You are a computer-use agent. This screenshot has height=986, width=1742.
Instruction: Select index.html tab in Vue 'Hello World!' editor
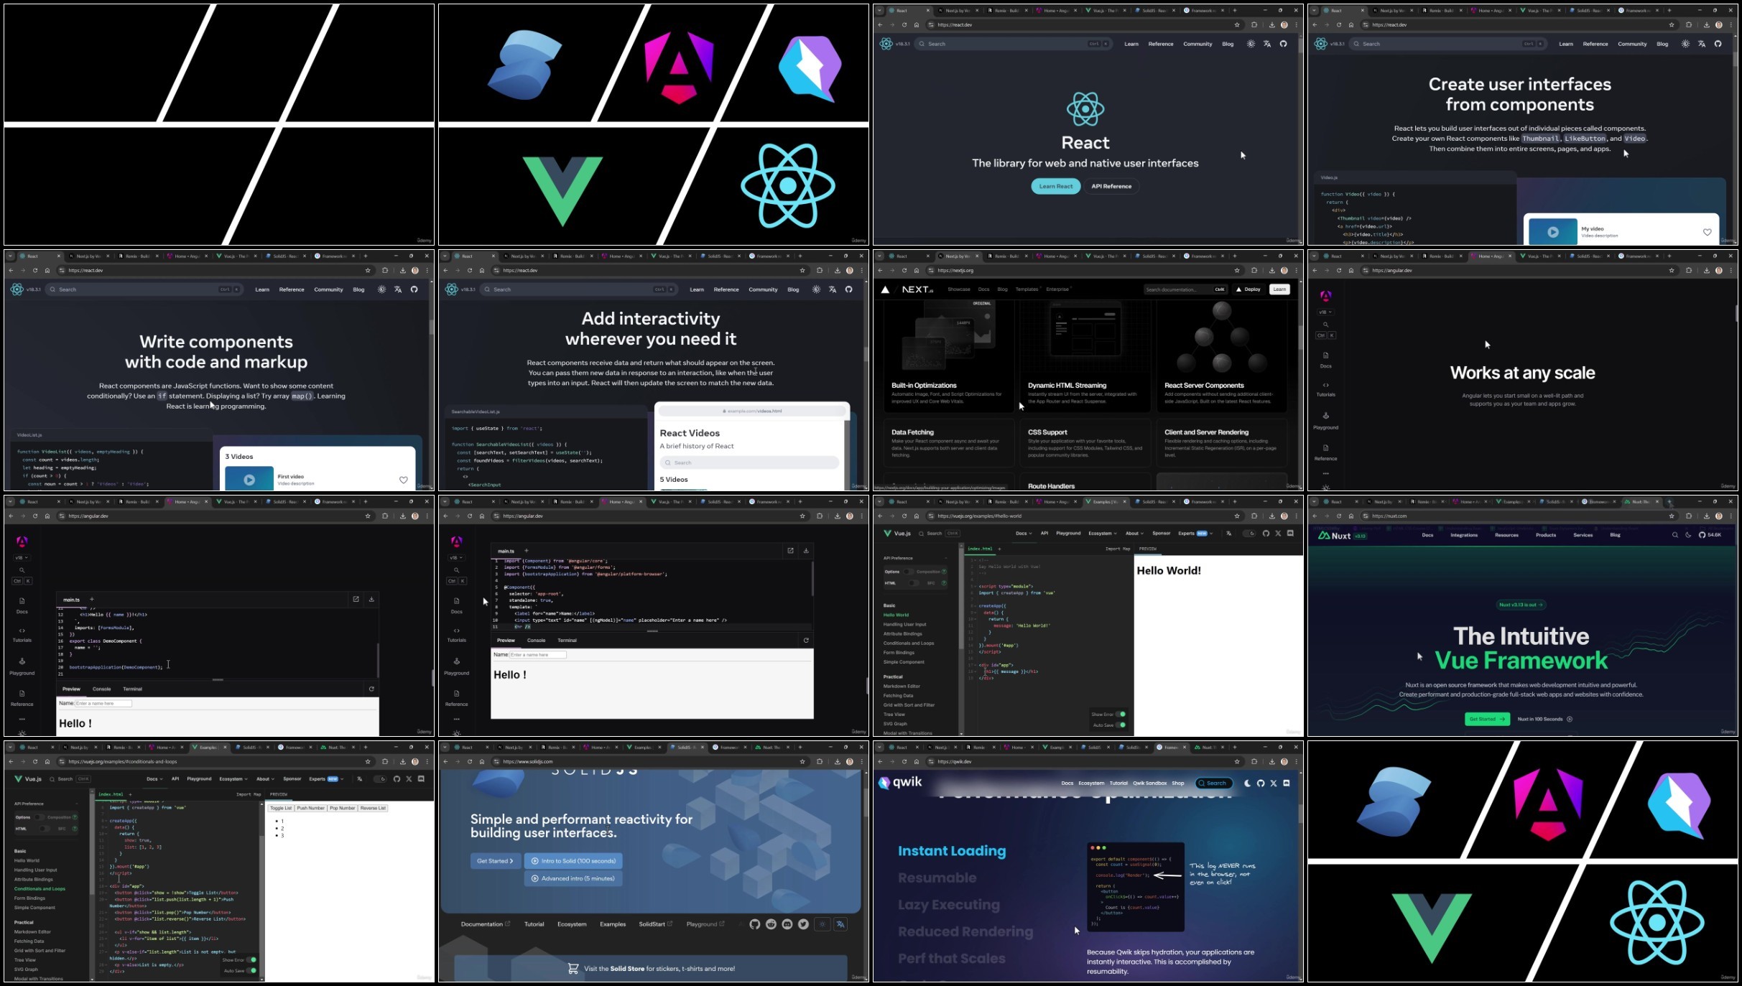[979, 549]
